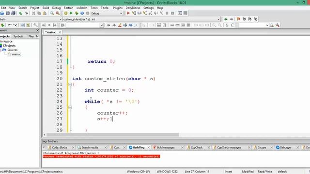Cut the selected text

tap(33, 13)
